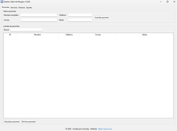Click the Correo input field
Viewport: 177px width, 131px height.
[39, 20]
